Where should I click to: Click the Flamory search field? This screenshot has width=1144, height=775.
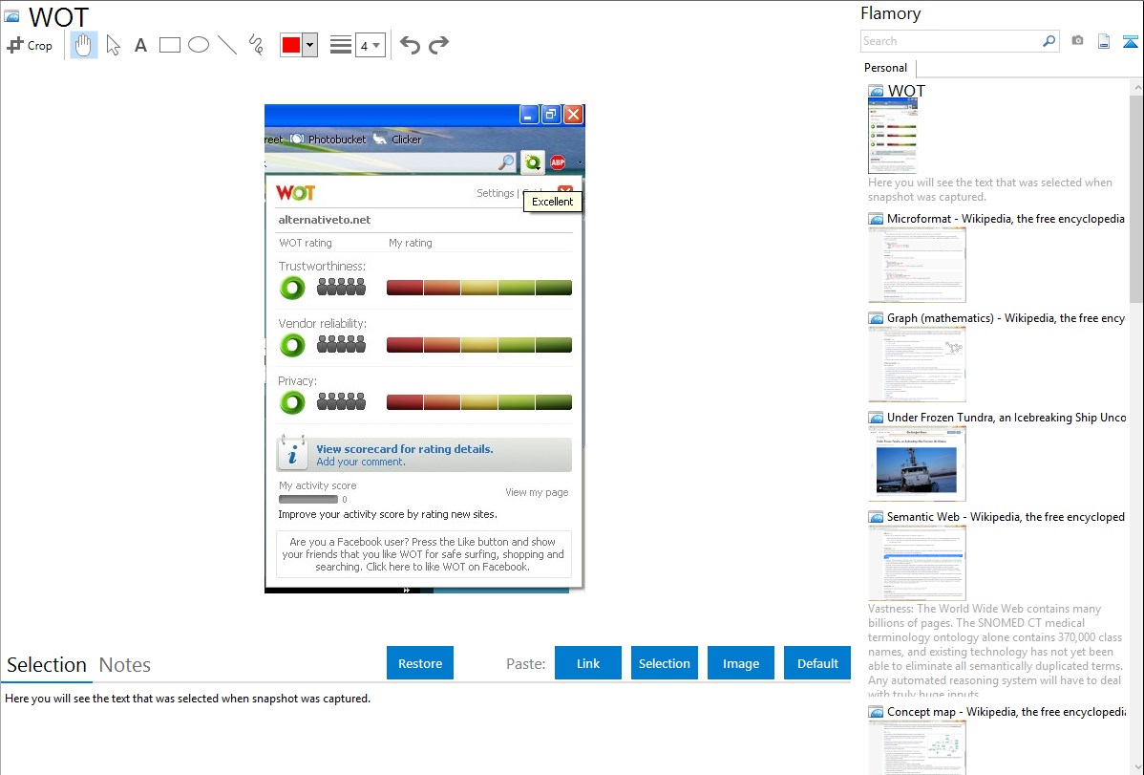(x=951, y=41)
